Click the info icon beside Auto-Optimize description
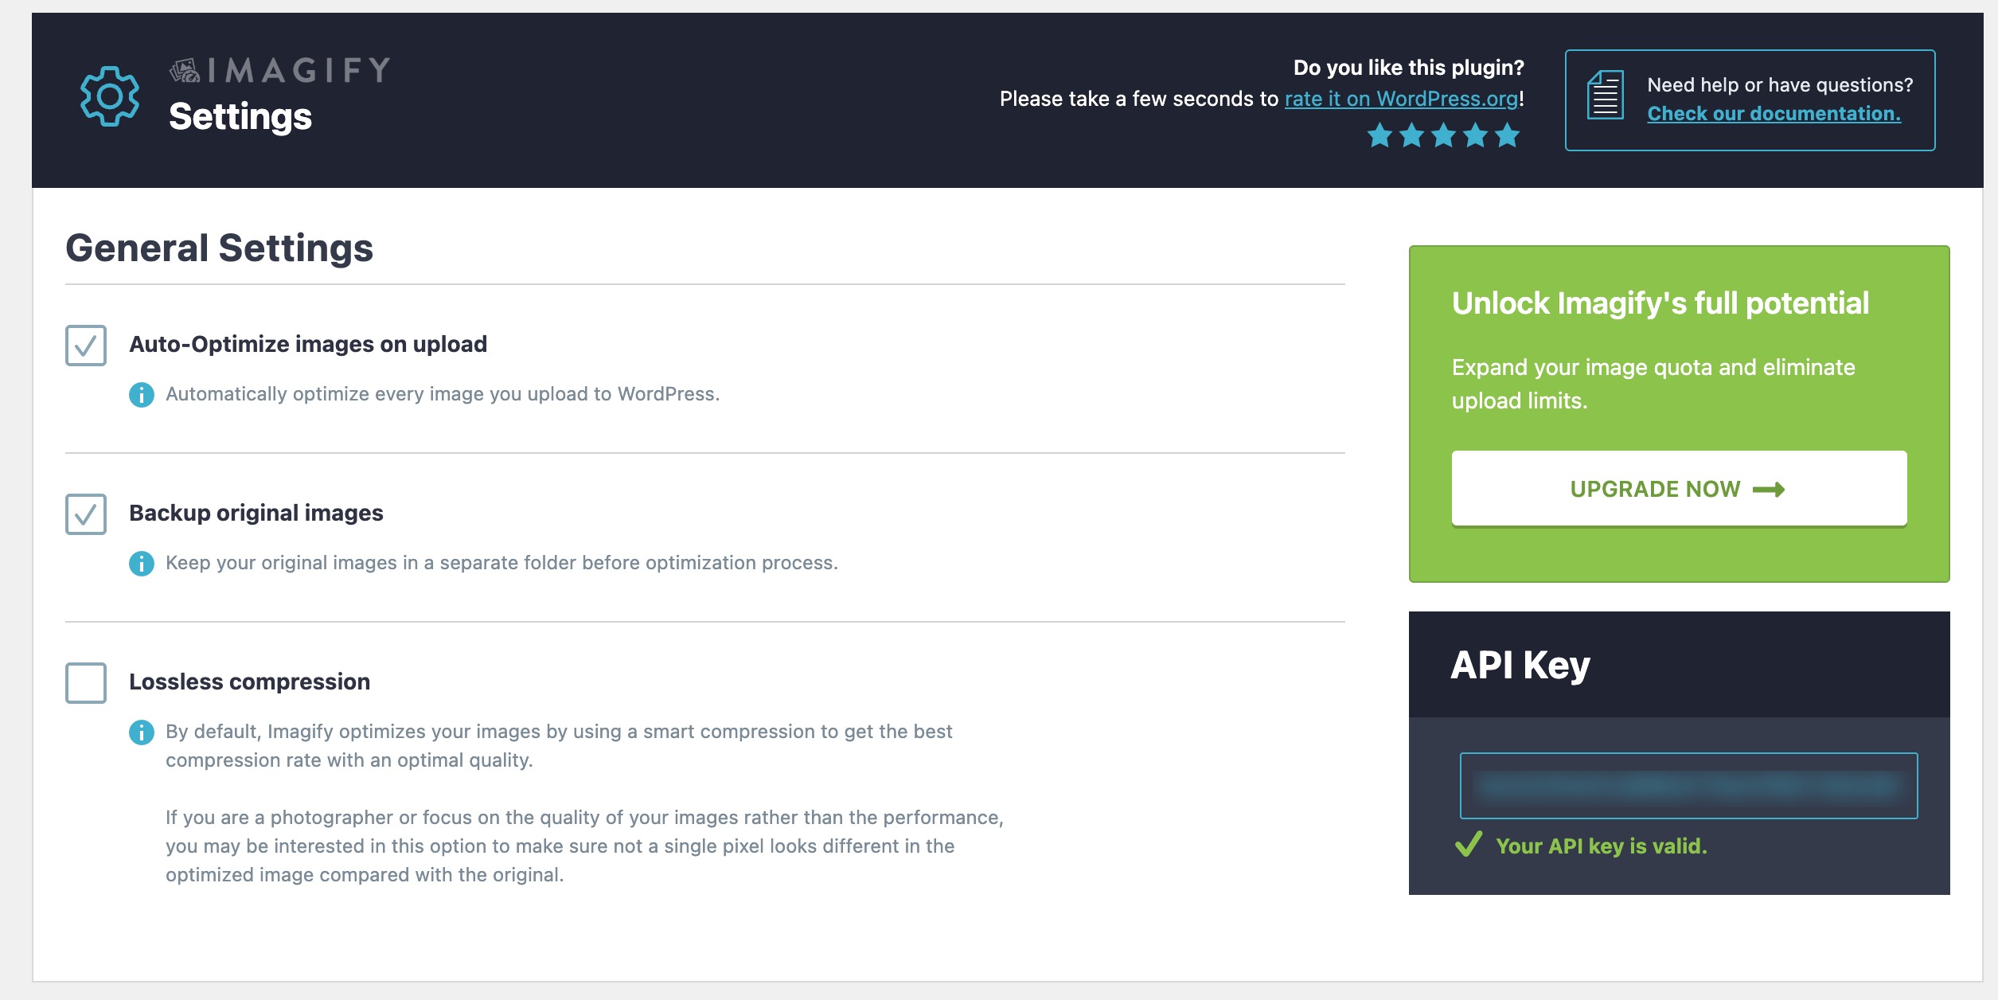The height and width of the screenshot is (1000, 1998). [142, 396]
